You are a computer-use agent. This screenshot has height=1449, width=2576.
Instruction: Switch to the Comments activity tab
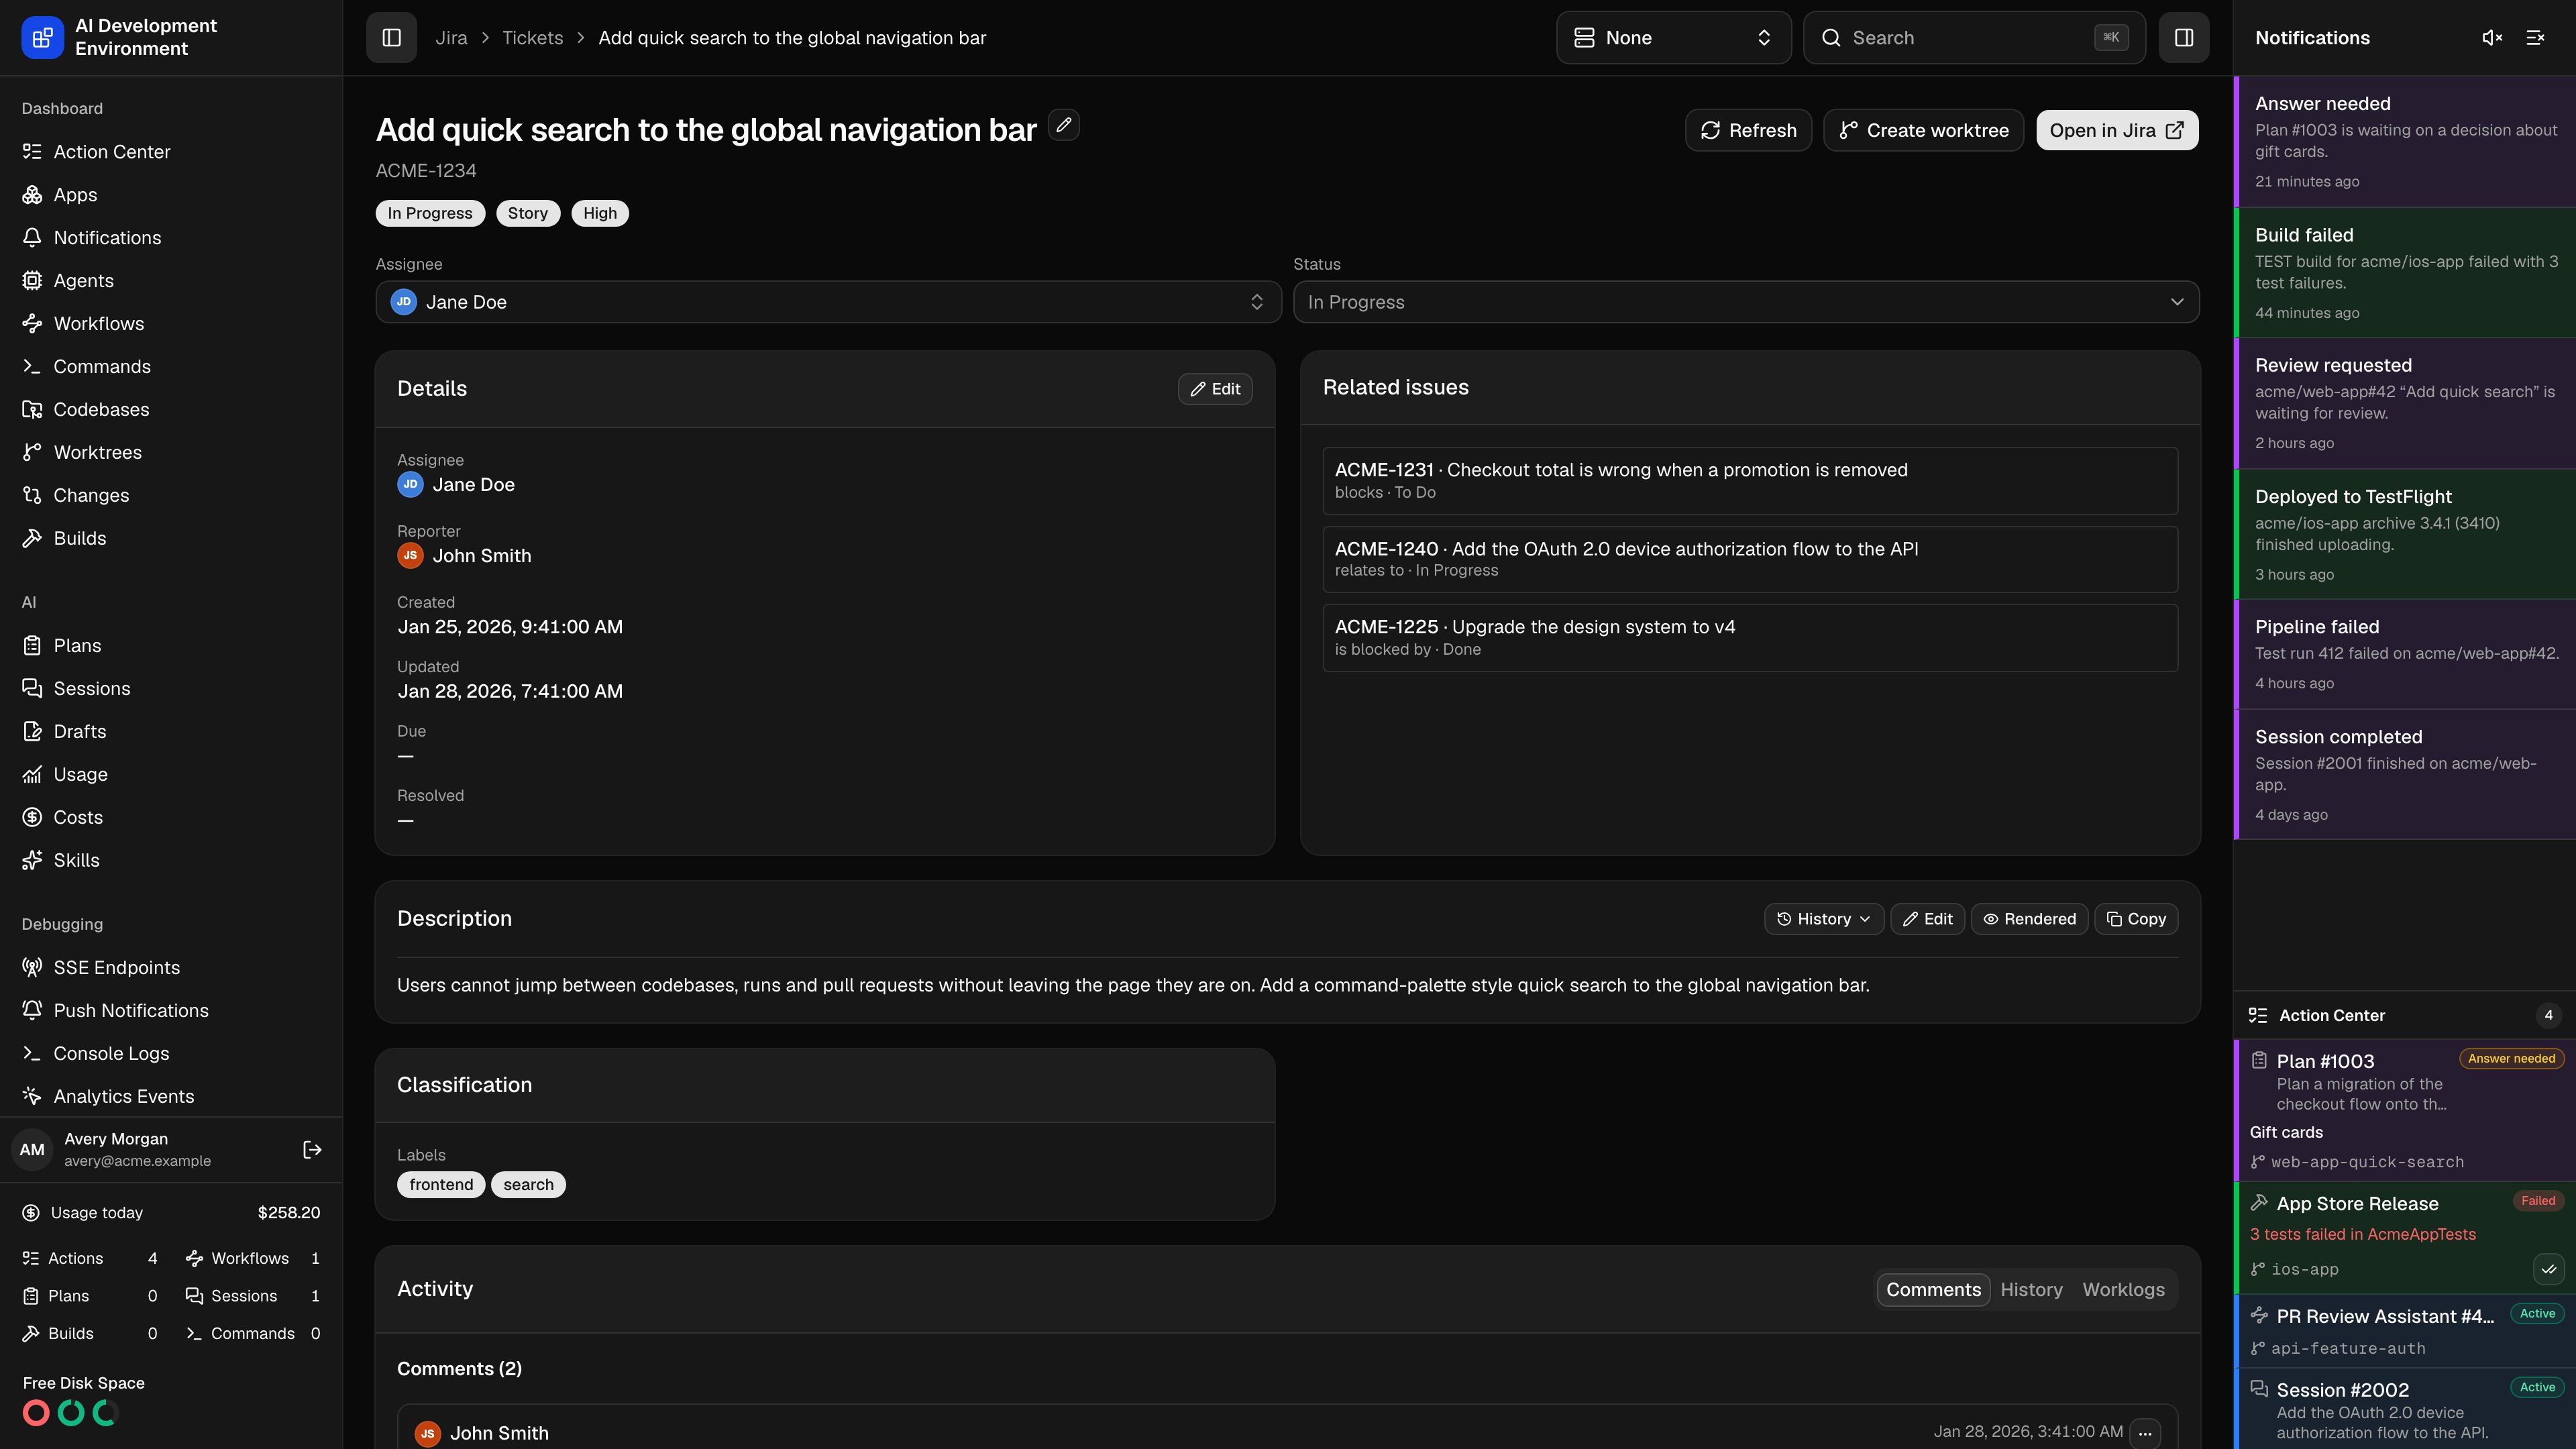click(x=1933, y=1290)
